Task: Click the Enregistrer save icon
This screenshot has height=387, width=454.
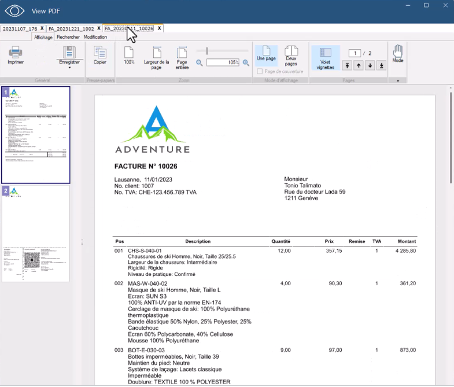Action: point(69,52)
